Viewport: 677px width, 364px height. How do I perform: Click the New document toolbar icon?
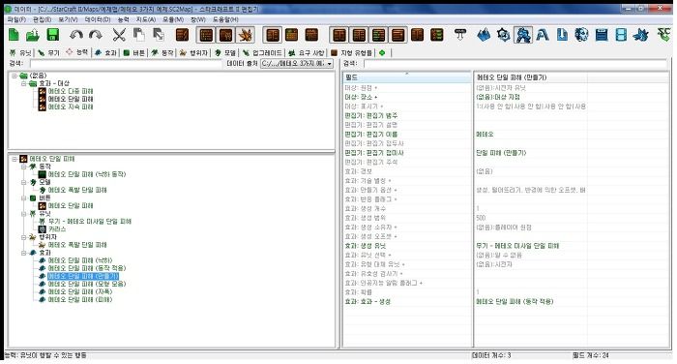[14, 35]
